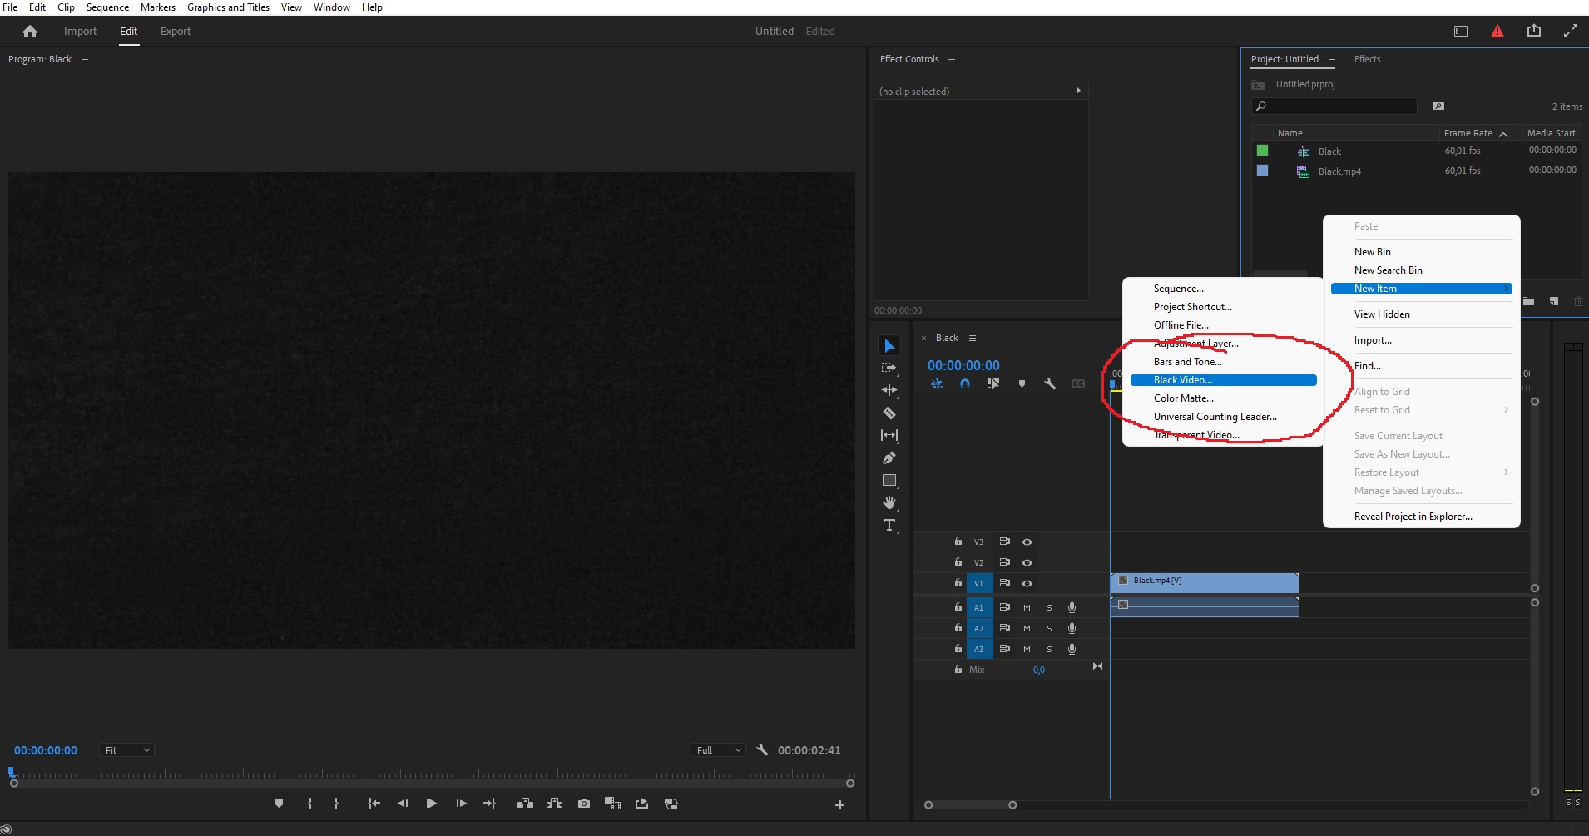The height and width of the screenshot is (836, 1589).
Task: Mute audio track A1
Action: click(x=1027, y=607)
